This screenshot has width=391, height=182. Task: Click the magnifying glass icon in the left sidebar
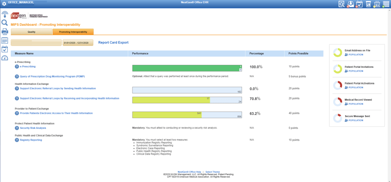[x=5, y=23]
